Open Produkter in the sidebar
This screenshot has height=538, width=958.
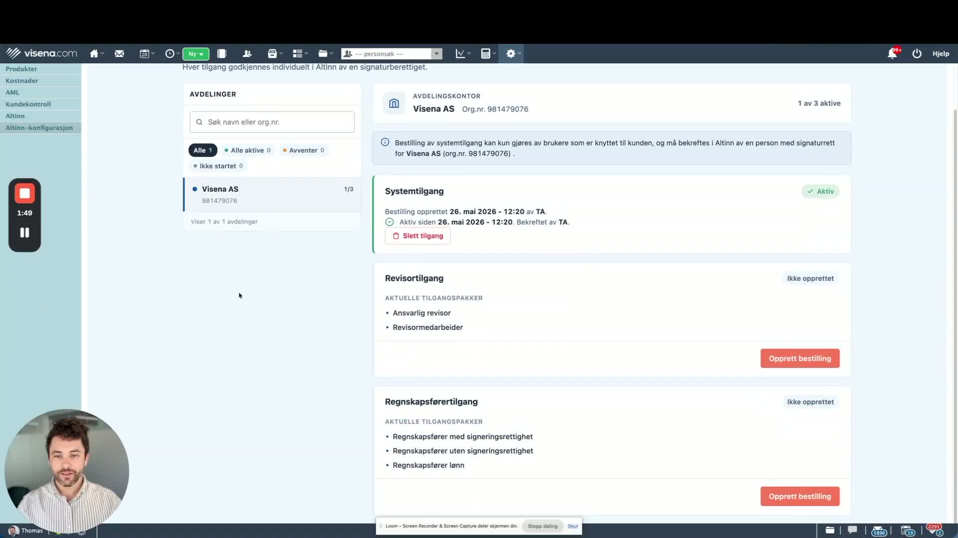pyautogui.click(x=21, y=69)
